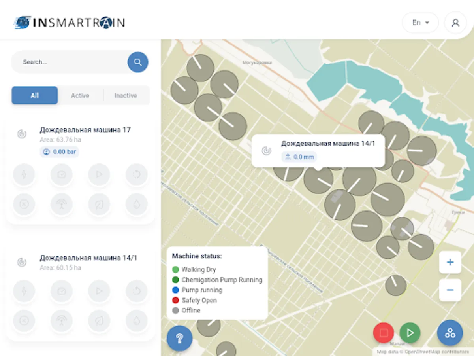
Task: Click the pivot icon in the map popup
Action: point(267,150)
